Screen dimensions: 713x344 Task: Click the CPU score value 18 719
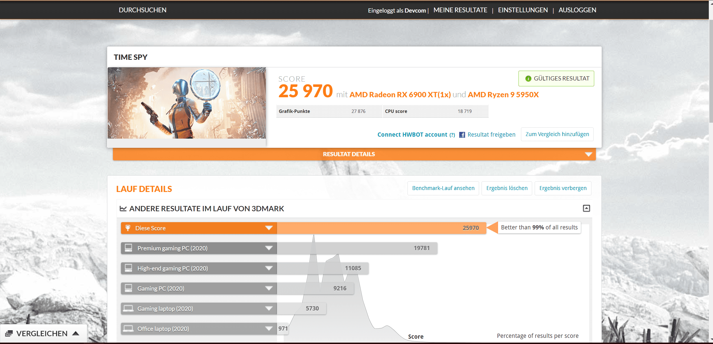pyautogui.click(x=465, y=111)
